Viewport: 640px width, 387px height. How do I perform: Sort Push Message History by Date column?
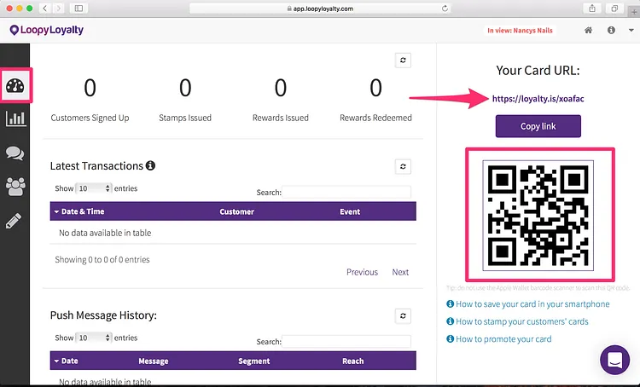(66, 361)
